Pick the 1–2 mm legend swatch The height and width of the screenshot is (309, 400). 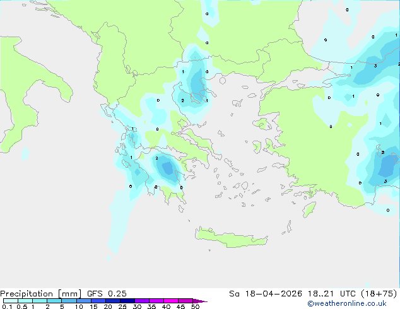tap(40, 301)
